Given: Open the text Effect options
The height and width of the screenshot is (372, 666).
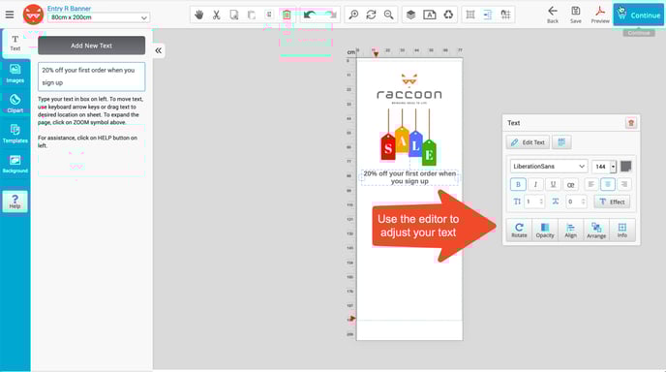Looking at the screenshot, I should point(612,201).
